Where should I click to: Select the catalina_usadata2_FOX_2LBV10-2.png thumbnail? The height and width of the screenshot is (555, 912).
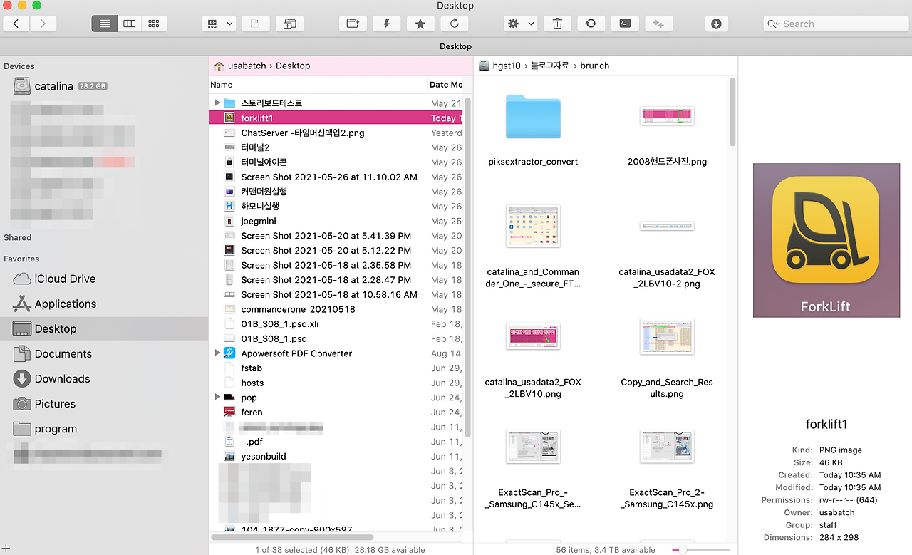[x=667, y=226]
